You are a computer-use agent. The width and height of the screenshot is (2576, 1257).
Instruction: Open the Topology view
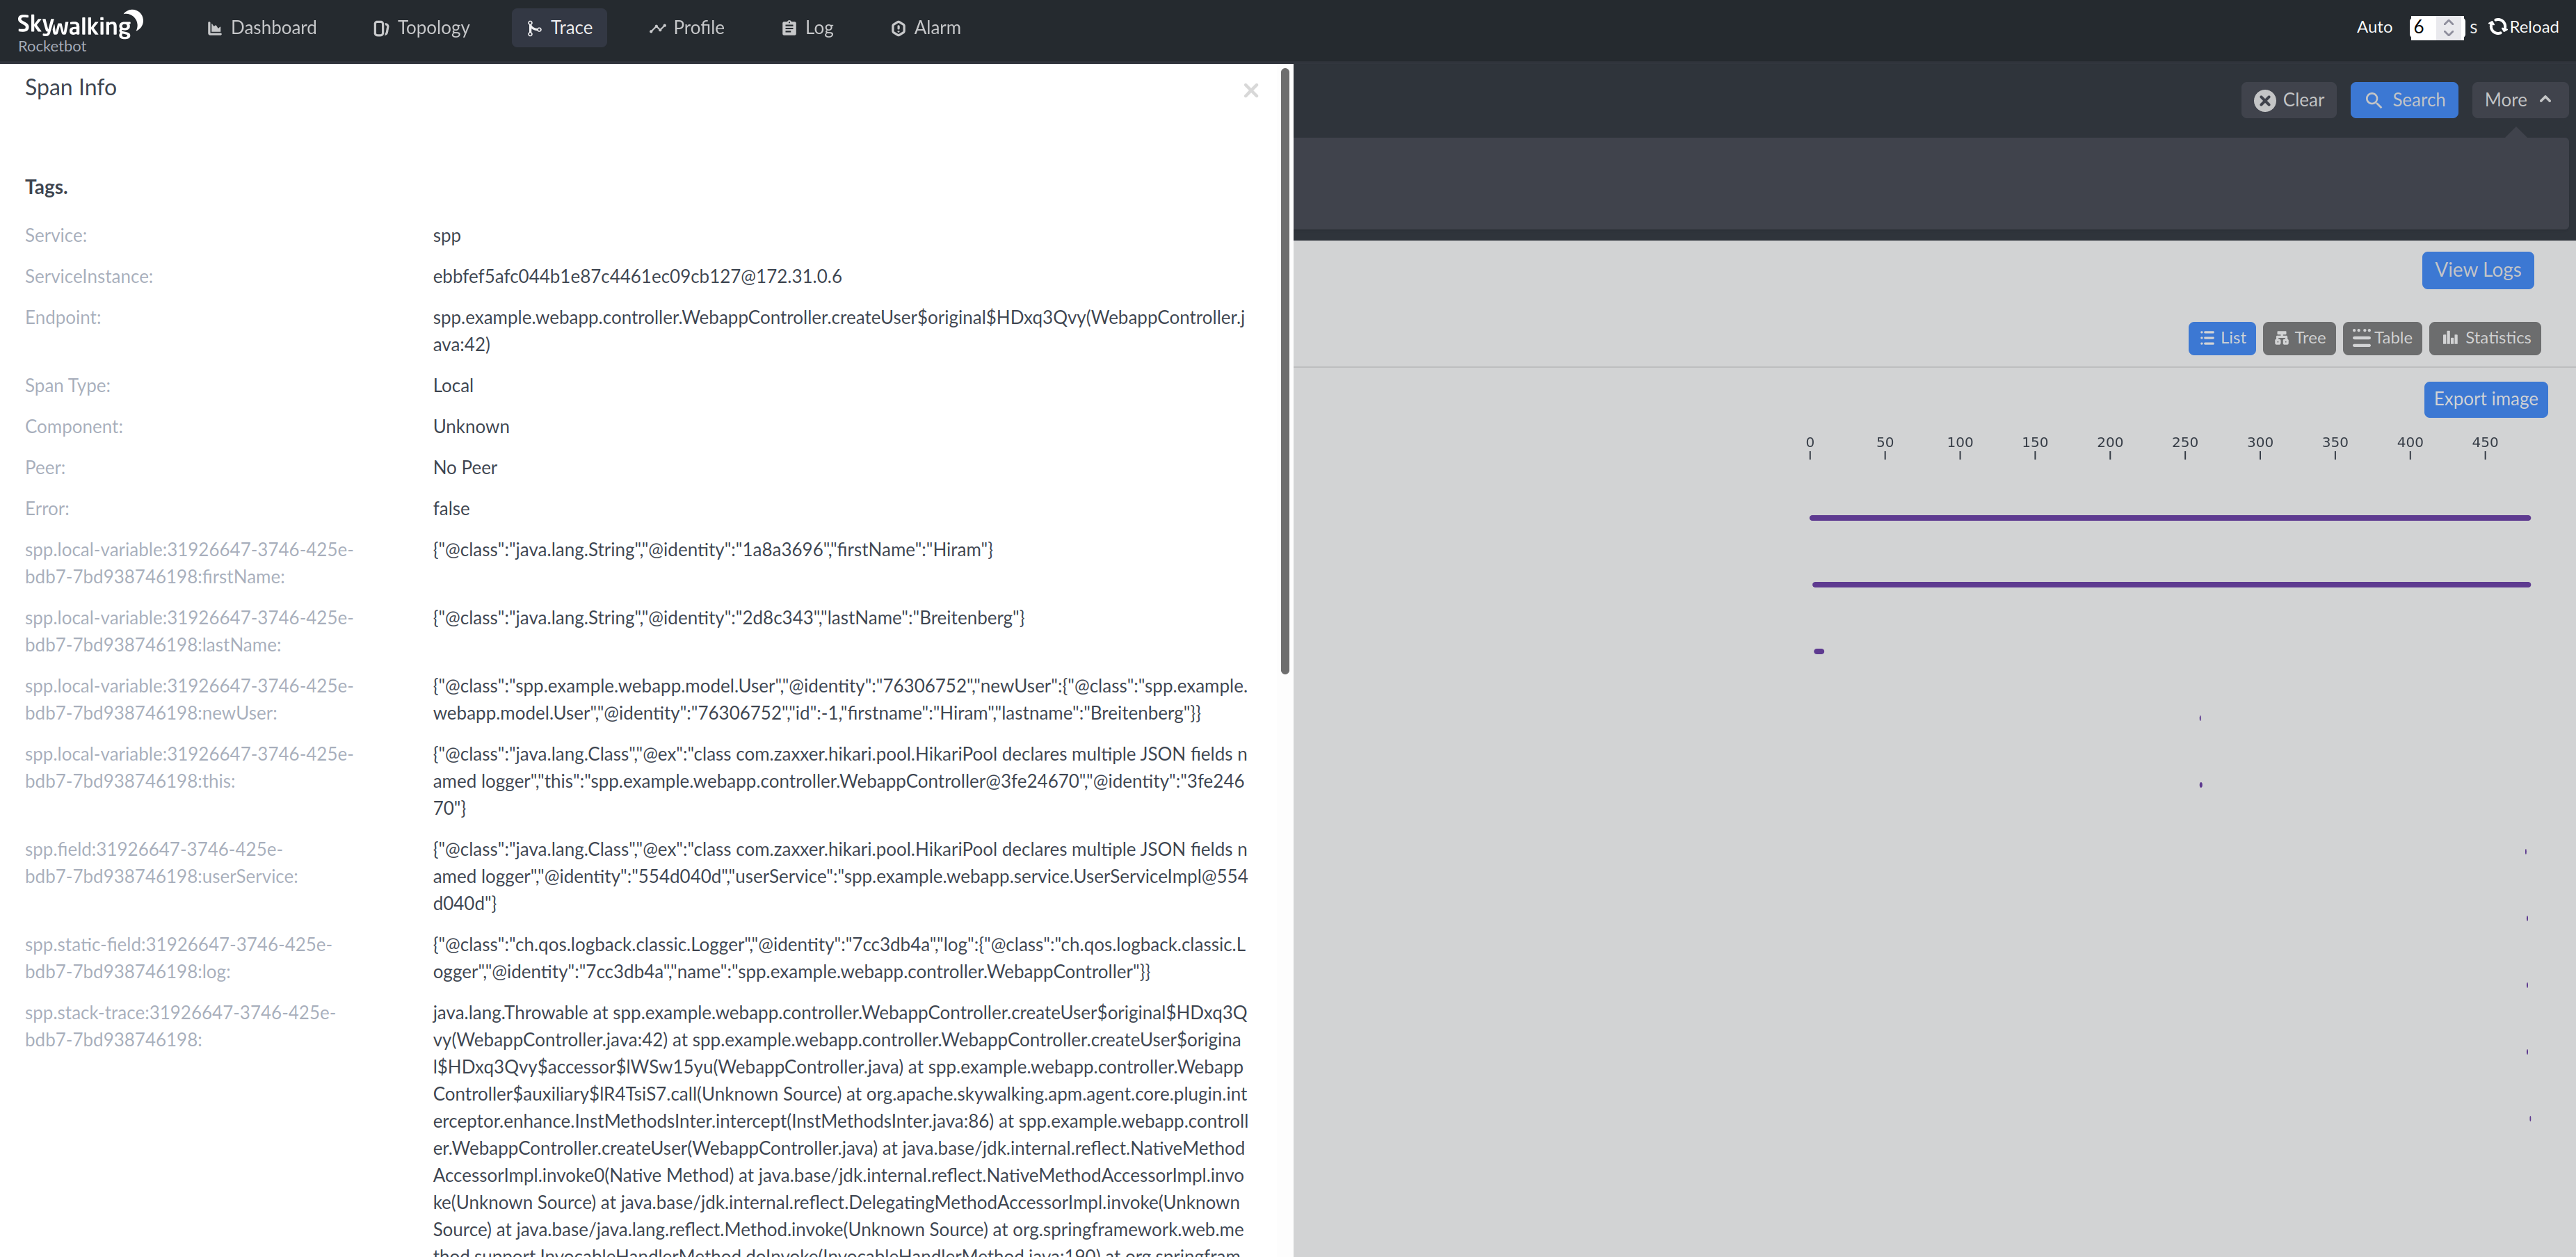421,28
